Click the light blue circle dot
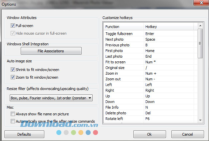The height and width of the screenshot is (141, 209). (x=59, y=132)
